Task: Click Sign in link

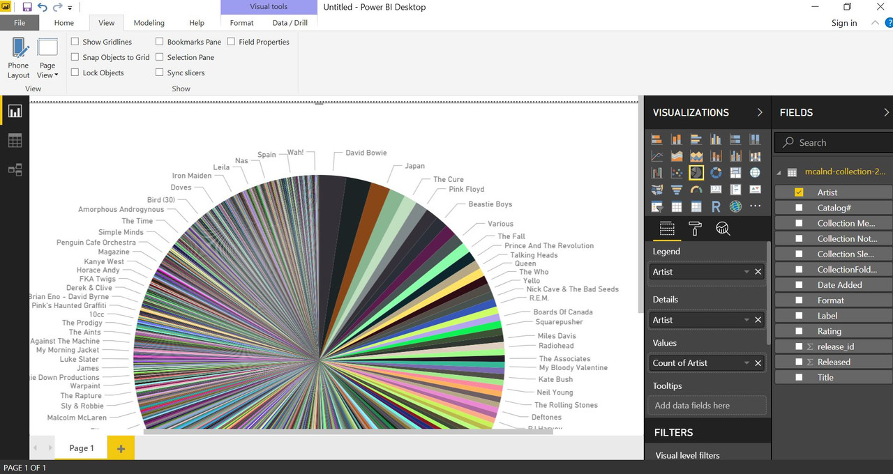Action: tap(844, 23)
